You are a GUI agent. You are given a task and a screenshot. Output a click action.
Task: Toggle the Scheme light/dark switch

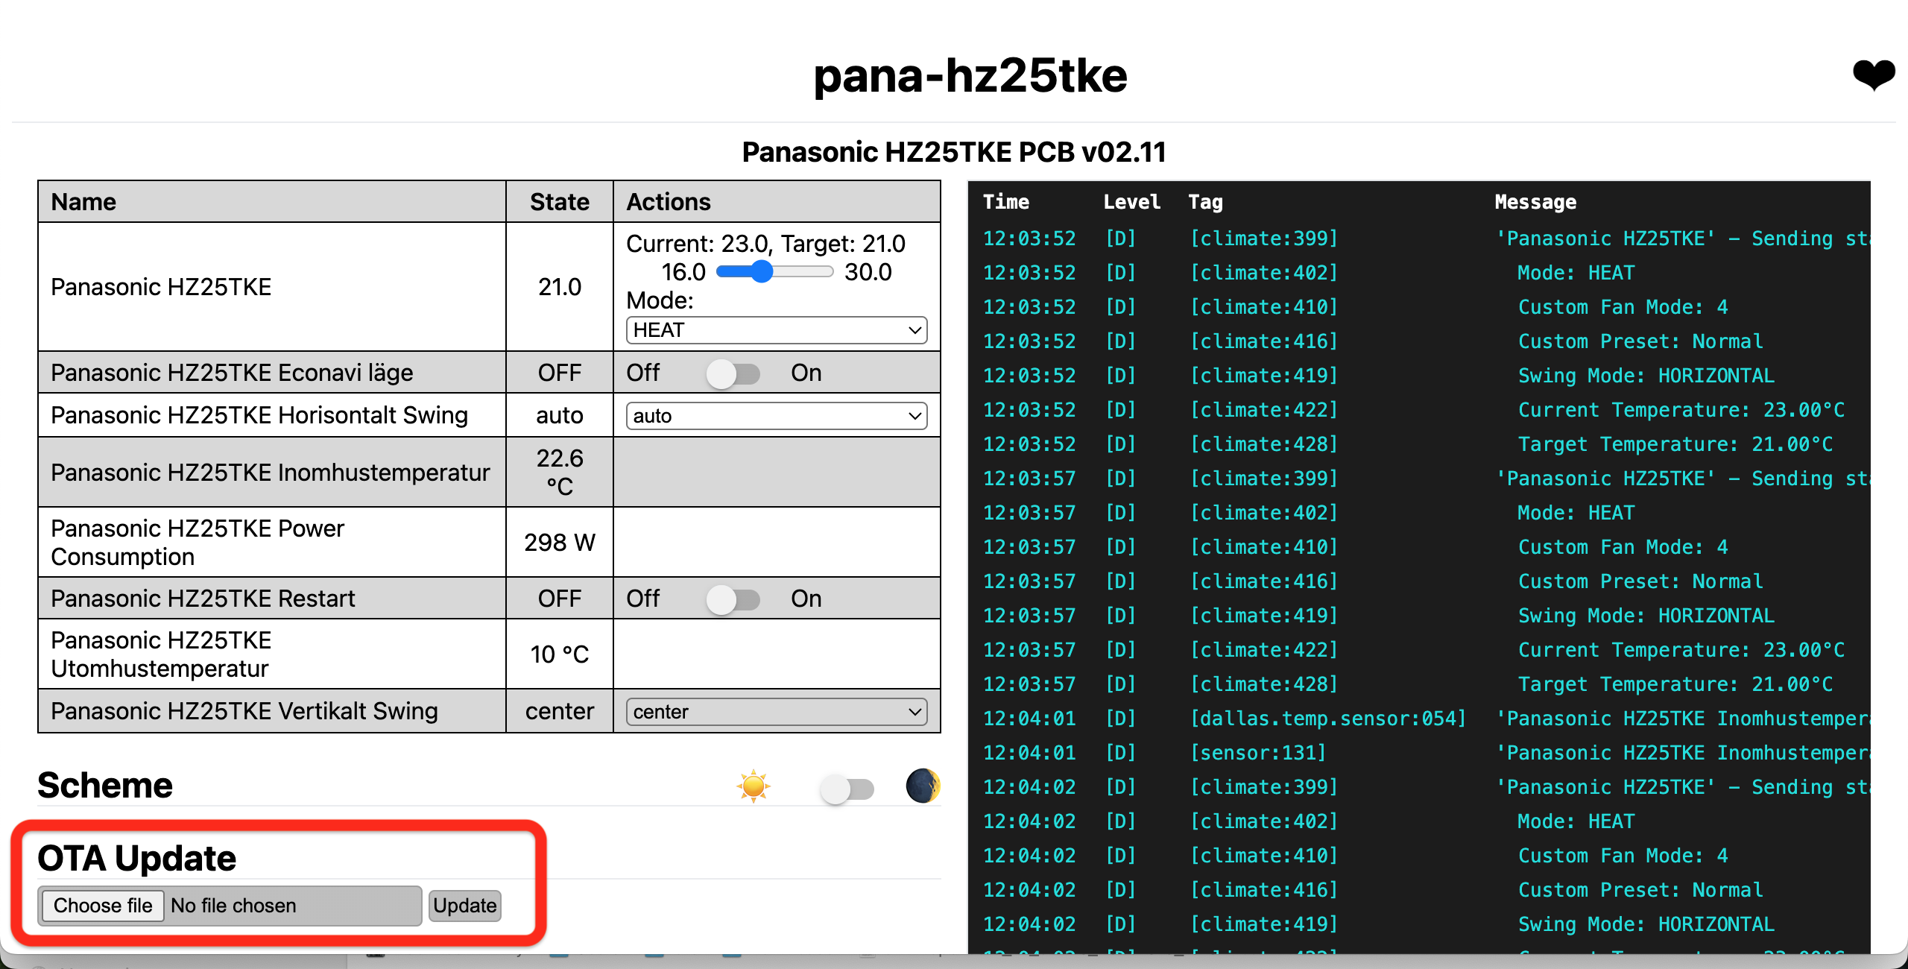847,789
